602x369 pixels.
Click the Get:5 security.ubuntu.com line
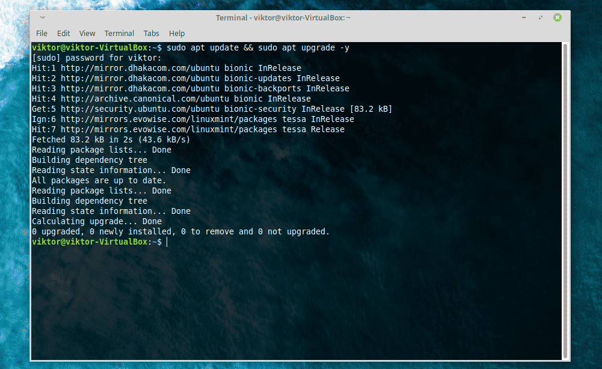point(212,109)
